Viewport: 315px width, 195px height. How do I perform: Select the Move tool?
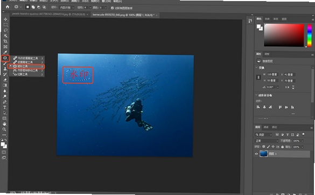[5, 19]
